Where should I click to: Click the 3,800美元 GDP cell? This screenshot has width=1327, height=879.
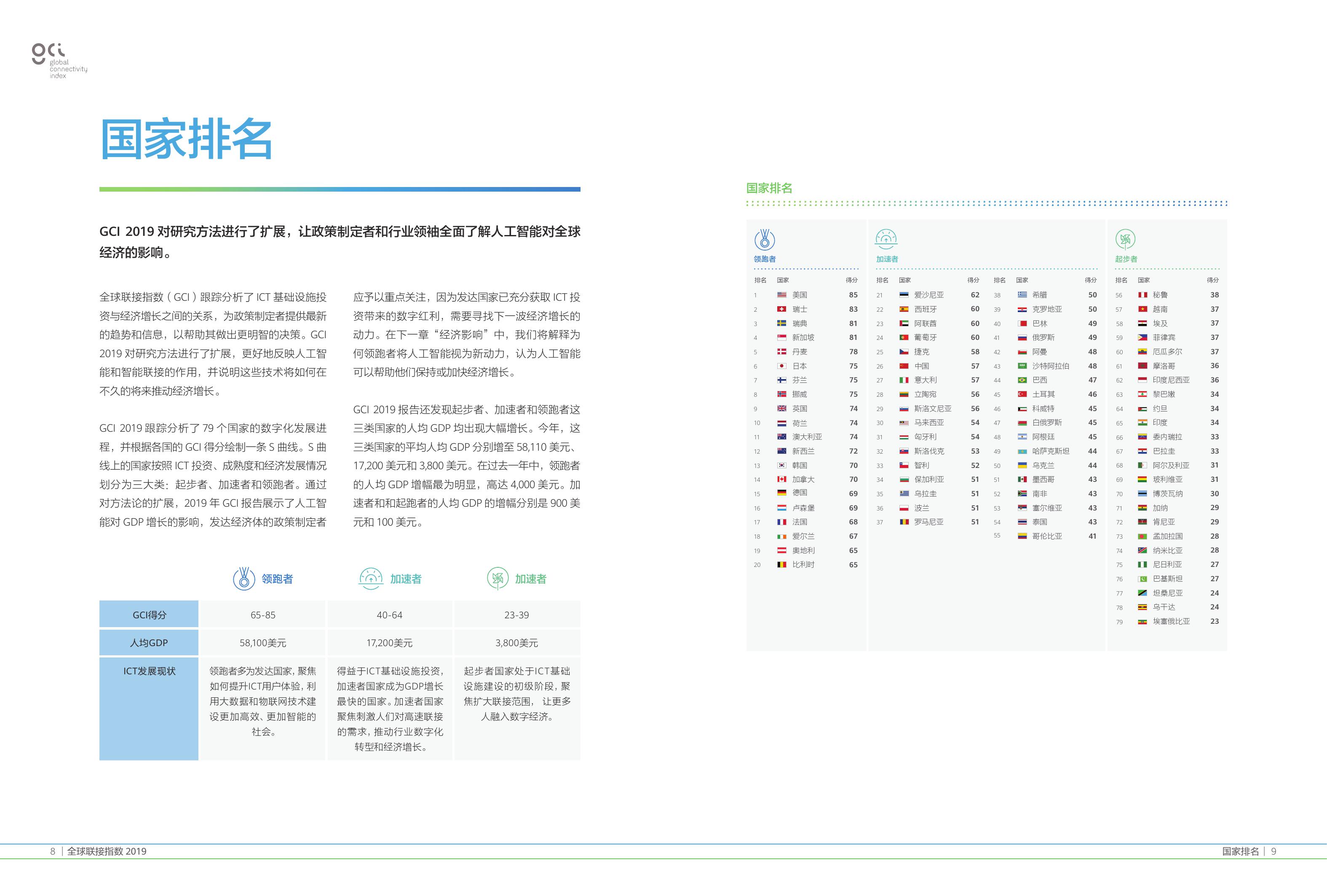pyautogui.click(x=517, y=642)
